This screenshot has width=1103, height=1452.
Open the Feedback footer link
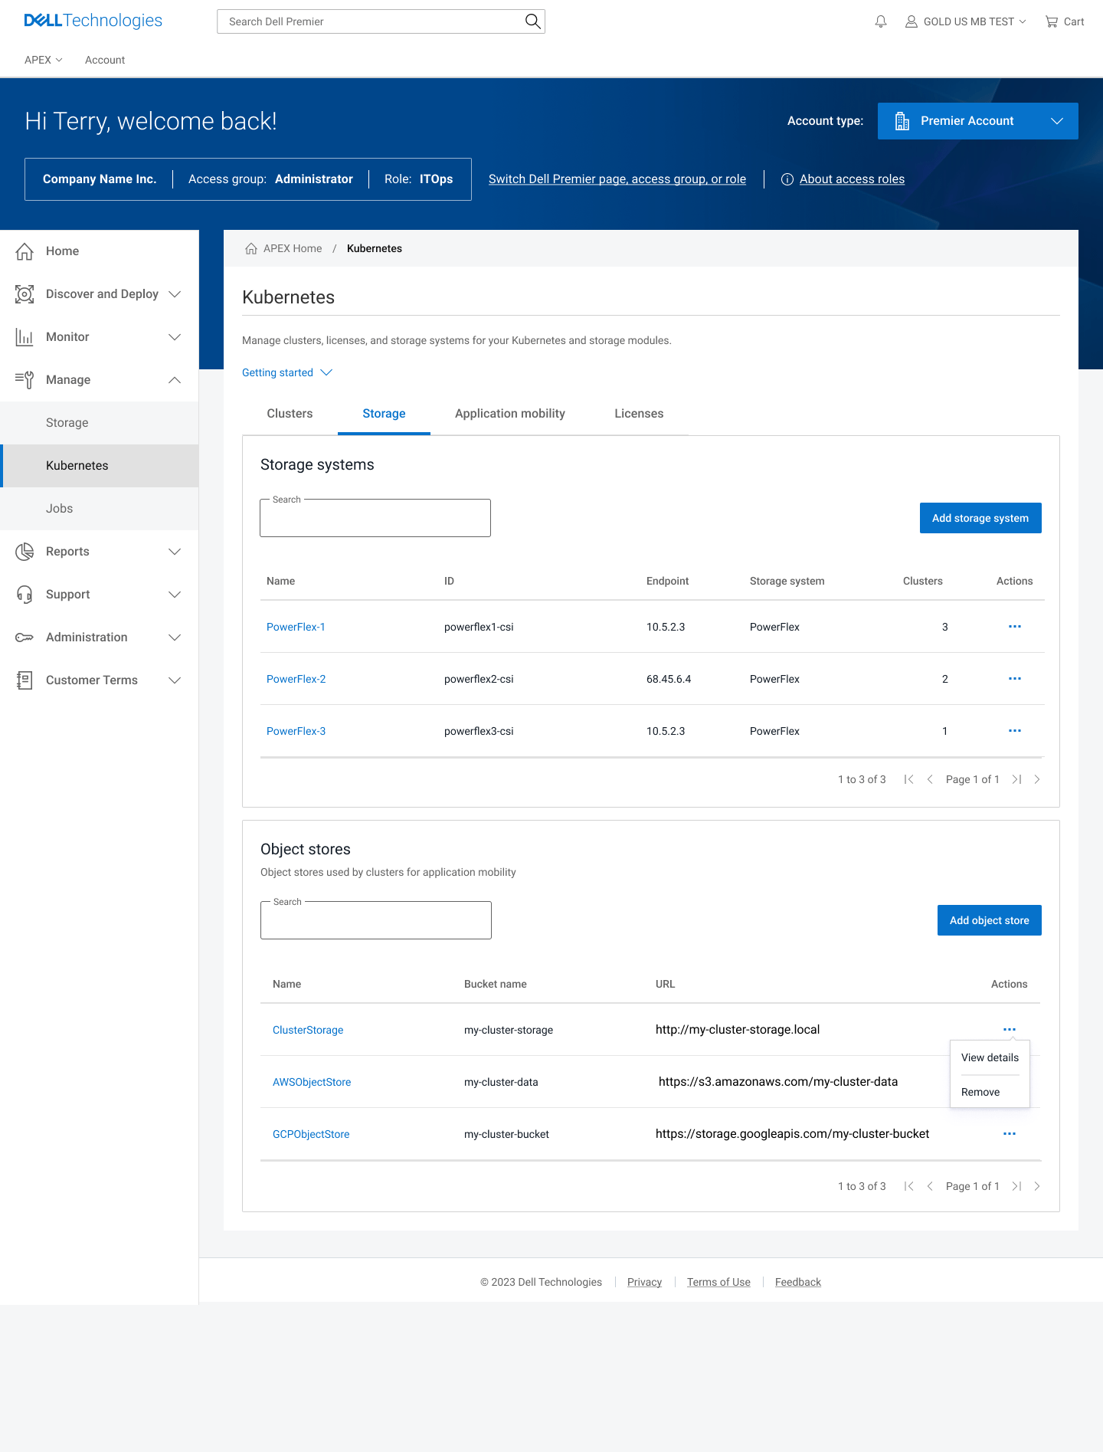798,1282
